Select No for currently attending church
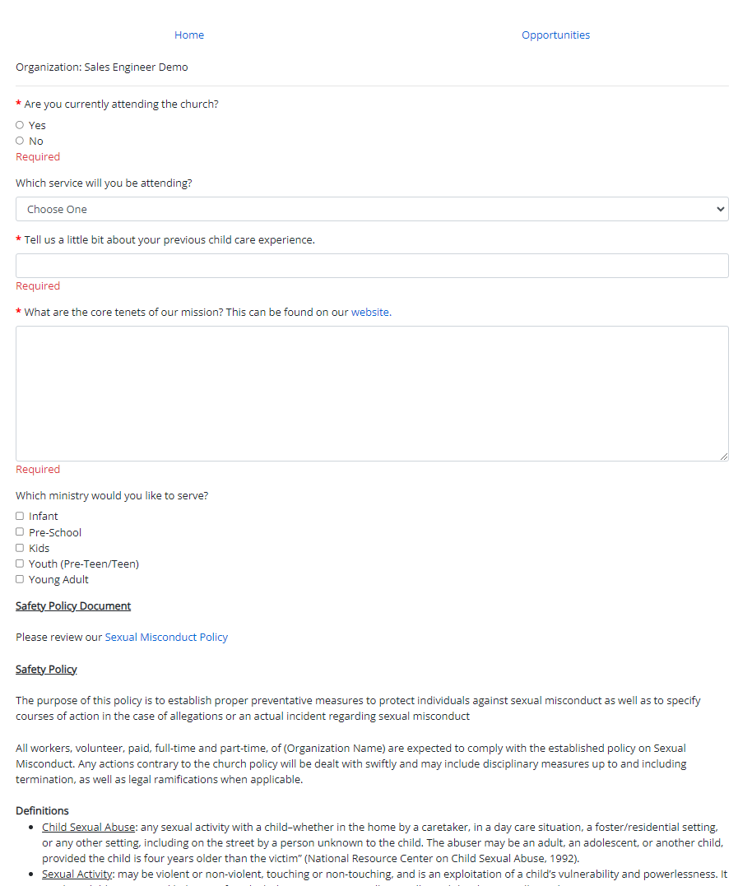Viewport: 738px width, 886px height. pos(20,141)
